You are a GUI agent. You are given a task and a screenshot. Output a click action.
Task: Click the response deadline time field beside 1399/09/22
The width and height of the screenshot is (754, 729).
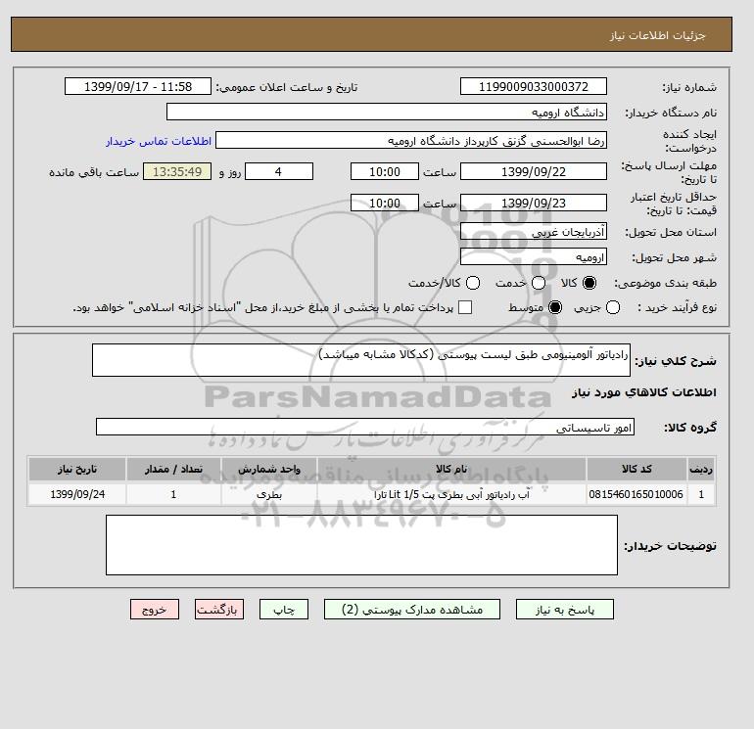click(x=385, y=171)
